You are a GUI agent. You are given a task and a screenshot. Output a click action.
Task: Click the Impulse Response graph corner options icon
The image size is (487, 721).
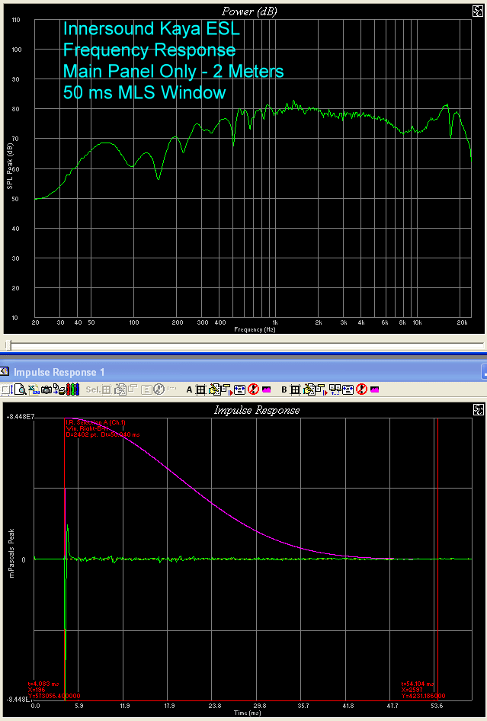(x=478, y=410)
